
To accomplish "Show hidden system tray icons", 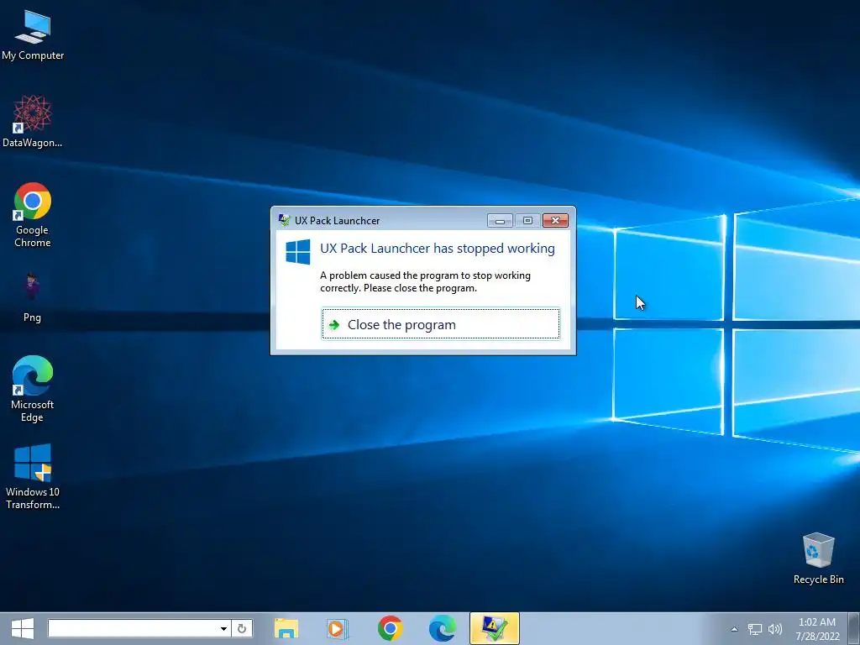I will tap(734, 629).
